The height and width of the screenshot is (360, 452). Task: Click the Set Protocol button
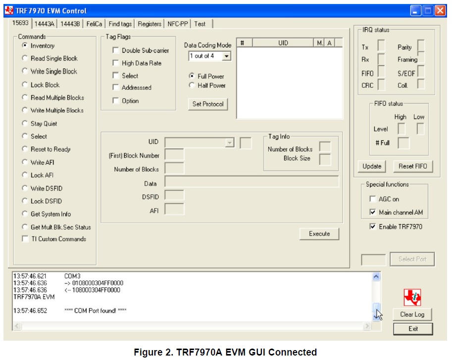[208, 104]
